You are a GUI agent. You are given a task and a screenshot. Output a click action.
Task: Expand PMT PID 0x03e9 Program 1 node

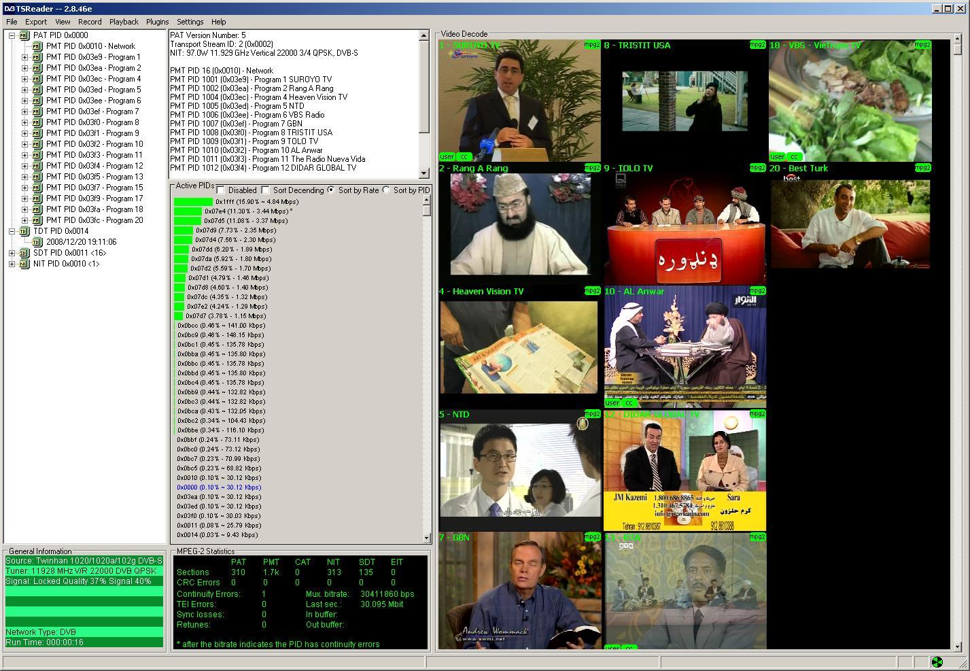[24, 57]
